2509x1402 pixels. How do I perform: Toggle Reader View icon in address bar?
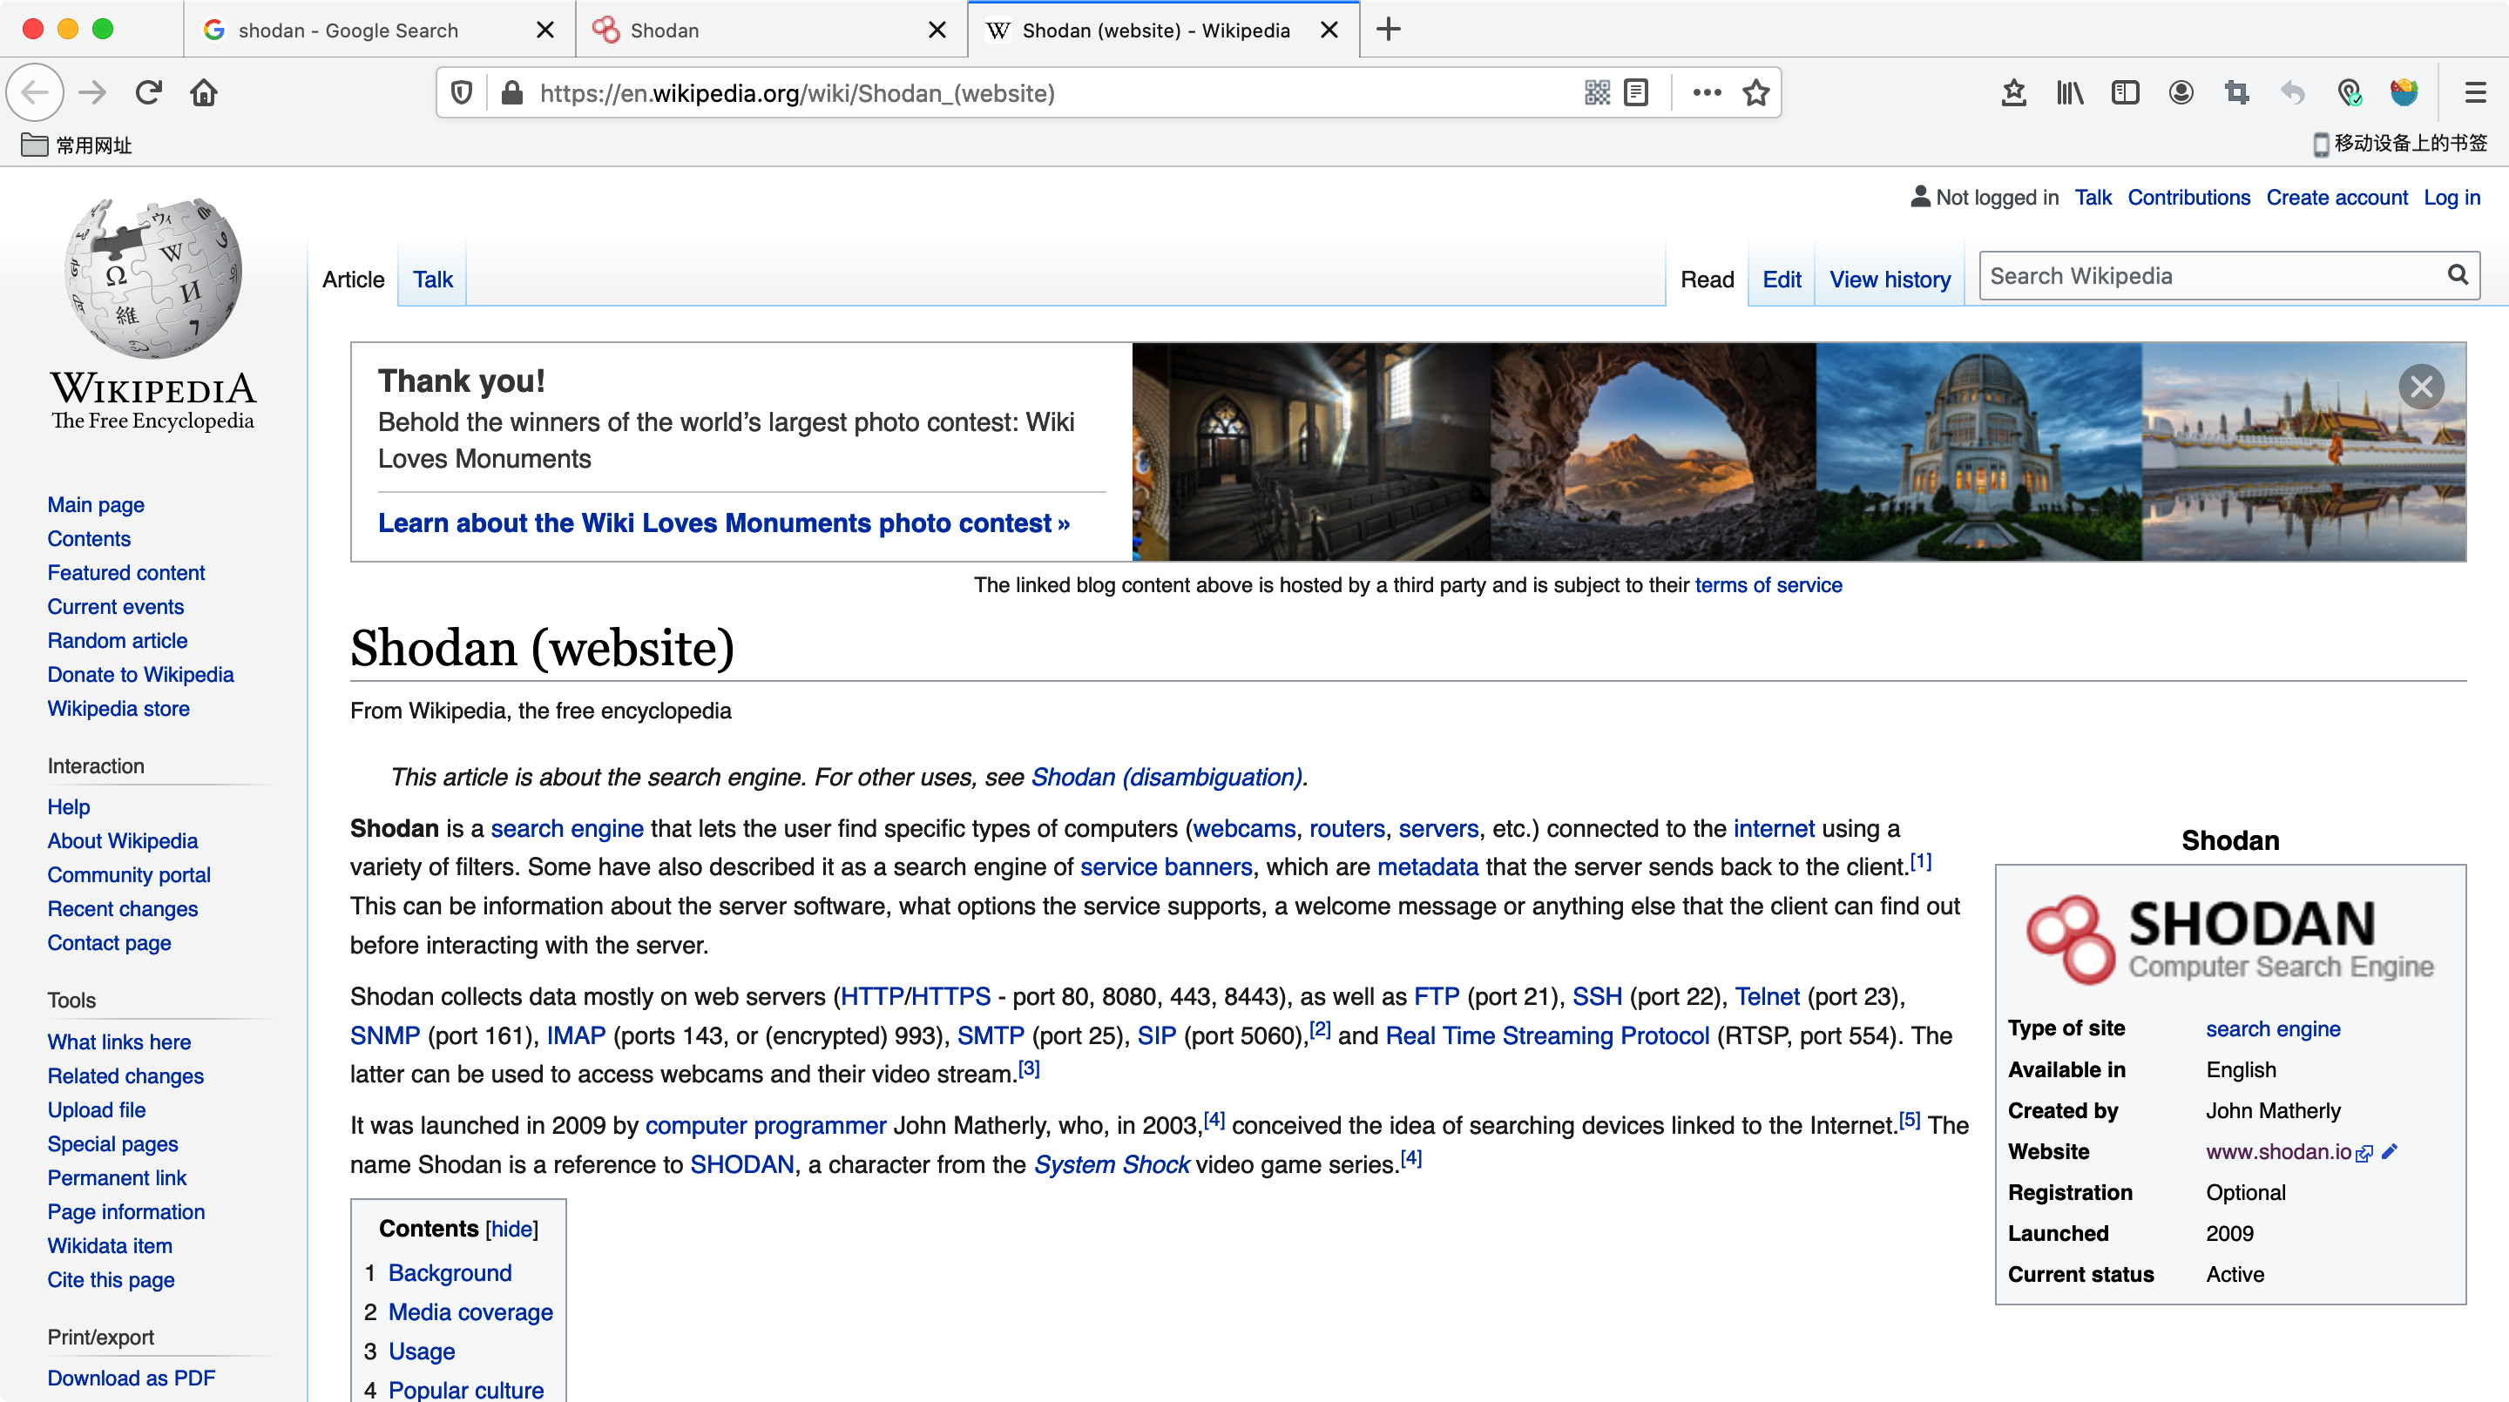coord(1636,92)
